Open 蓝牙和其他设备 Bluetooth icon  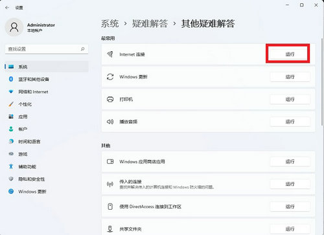tap(11, 79)
